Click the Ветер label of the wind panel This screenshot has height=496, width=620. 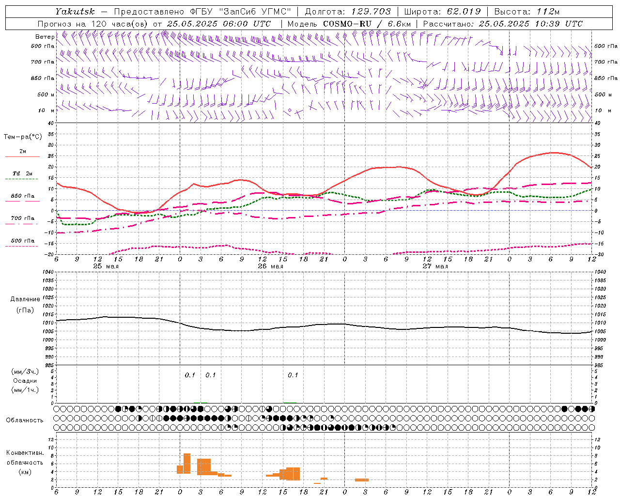click(x=45, y=37)
